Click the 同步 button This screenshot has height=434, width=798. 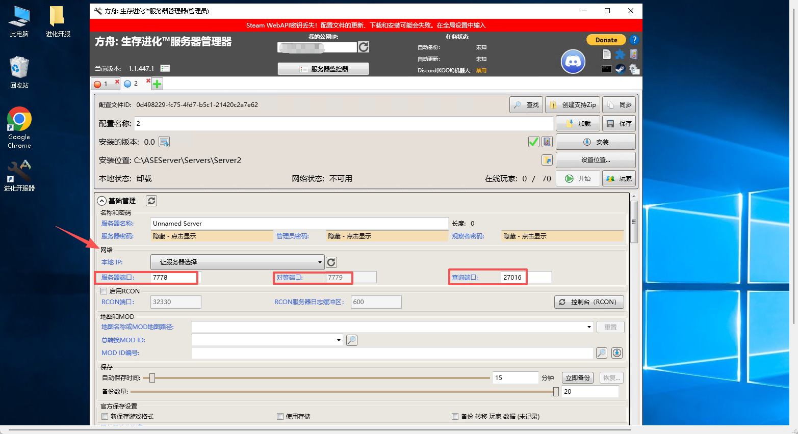click(x=619, y=104)
